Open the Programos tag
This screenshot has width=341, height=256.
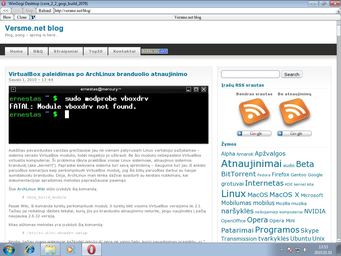point(277,230)
